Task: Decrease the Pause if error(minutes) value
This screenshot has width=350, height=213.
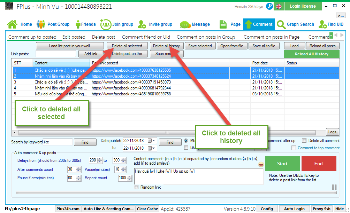Action: click(78, 179)
